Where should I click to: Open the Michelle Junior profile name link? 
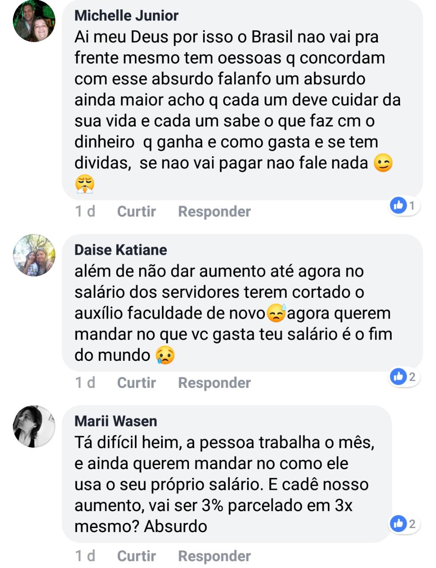point(126,16)
